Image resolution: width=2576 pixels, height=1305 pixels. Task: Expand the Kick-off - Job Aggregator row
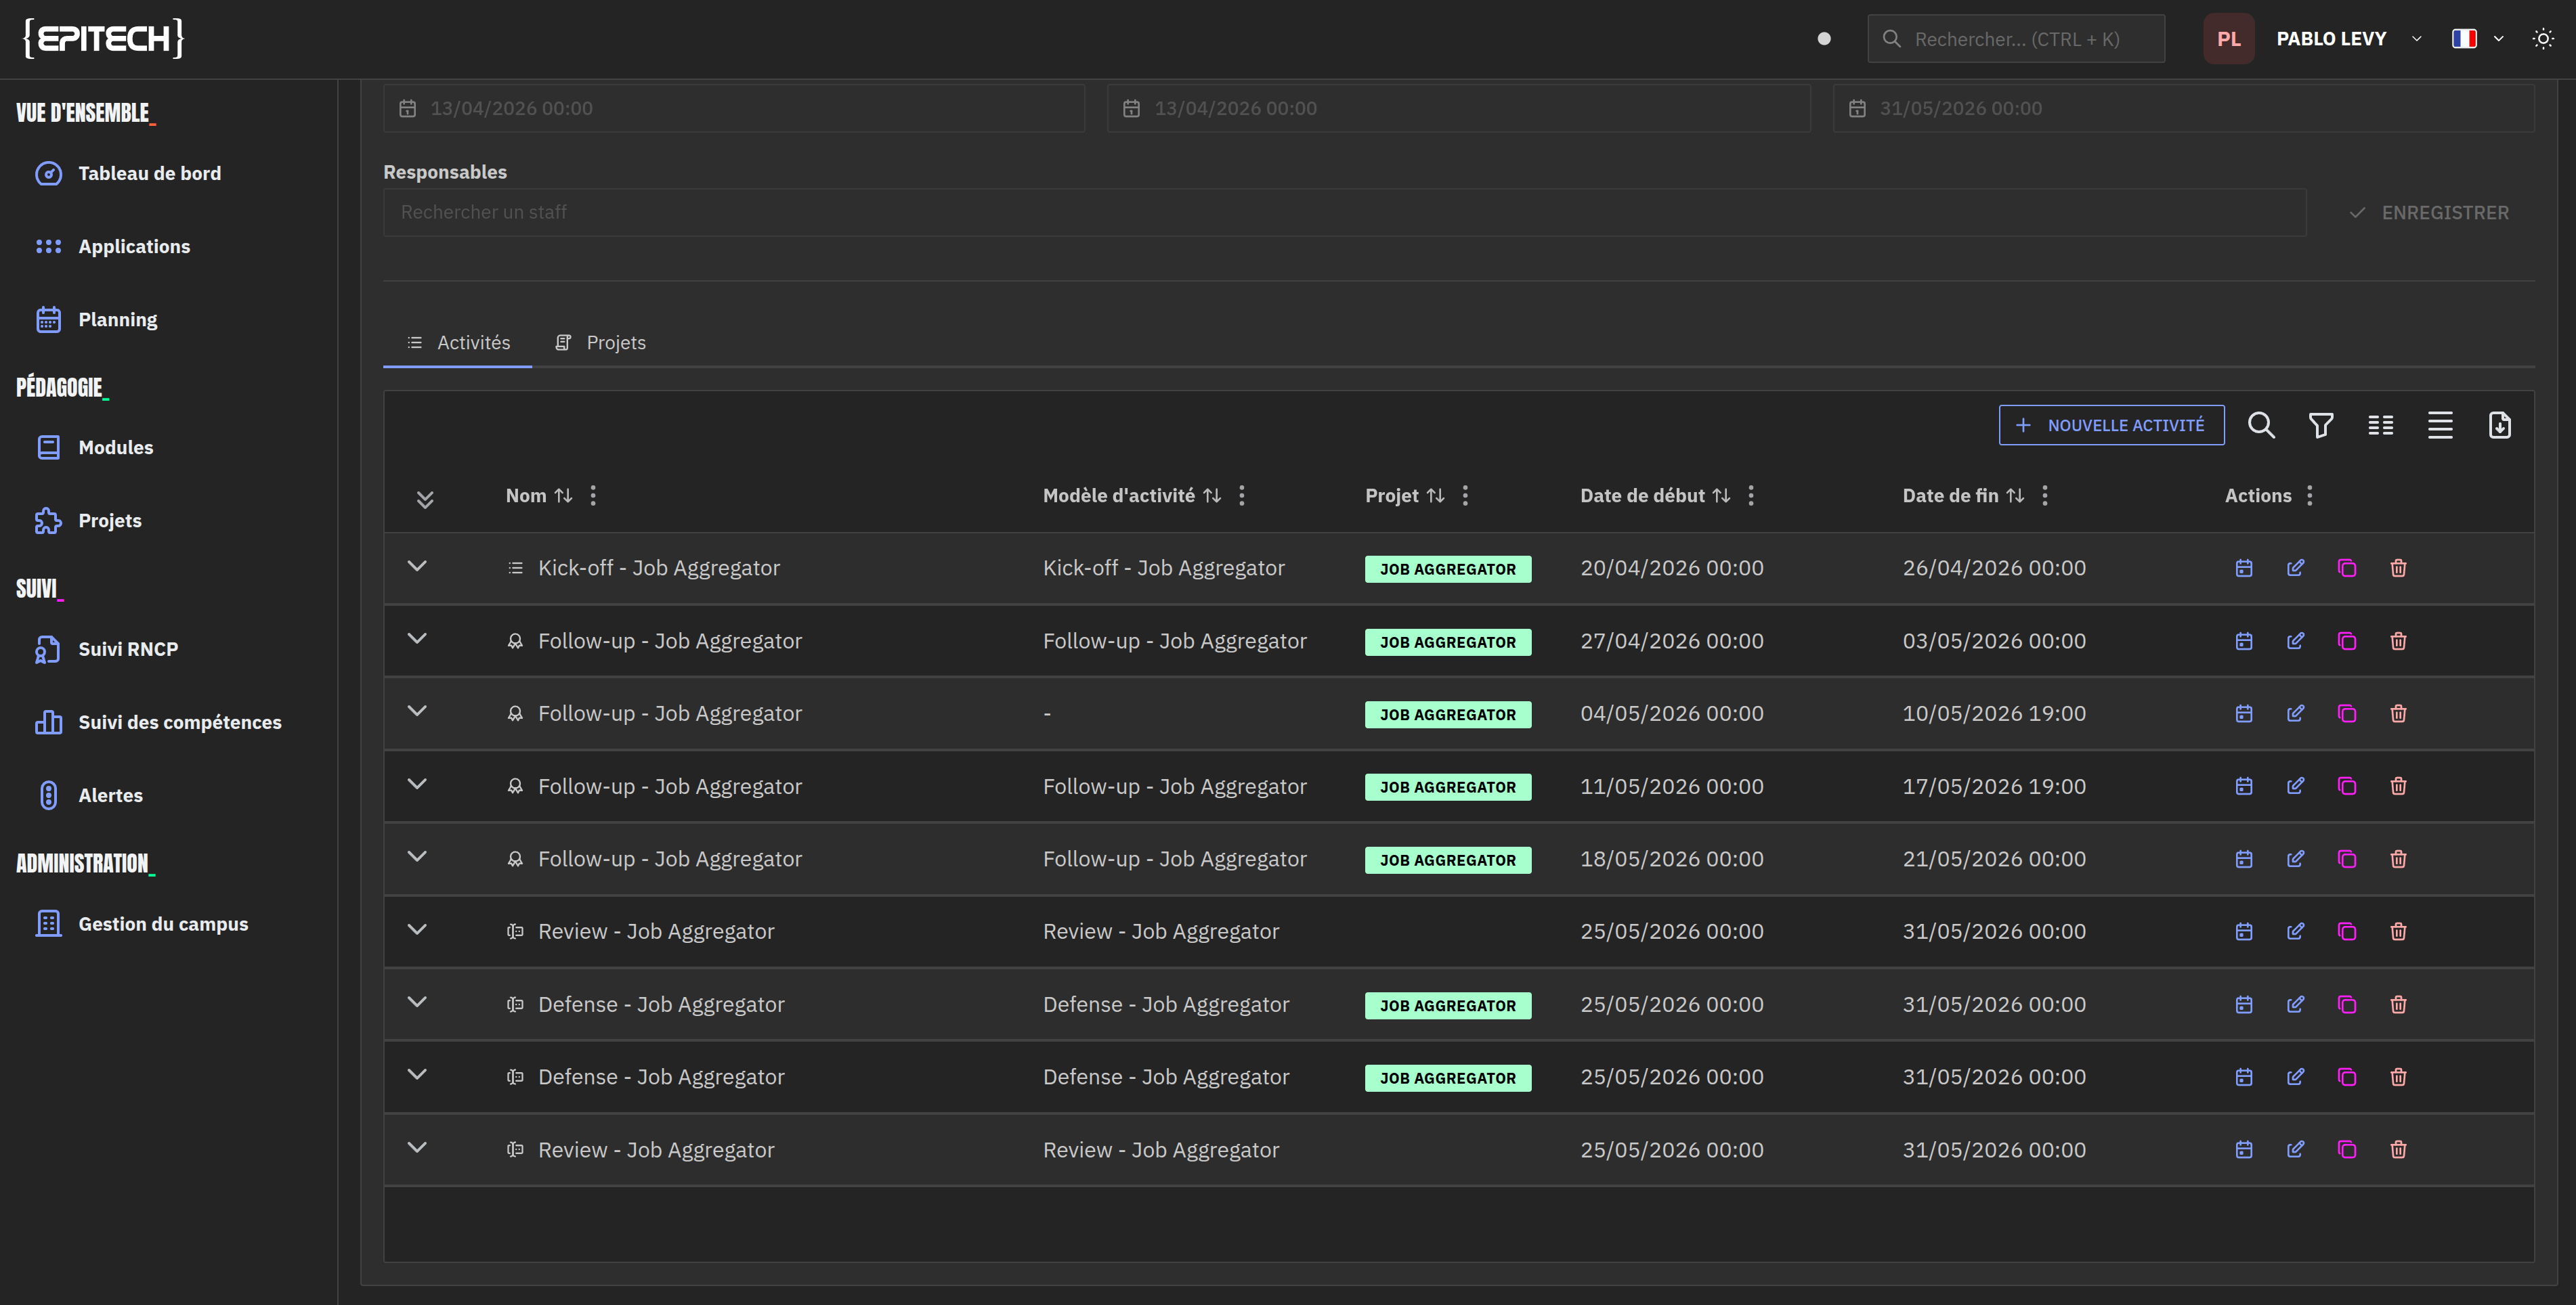[418, 567]
